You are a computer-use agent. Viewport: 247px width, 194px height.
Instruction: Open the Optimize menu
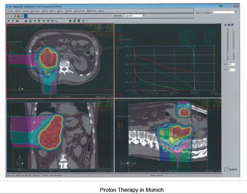pyautogui.click(x=80, y=11)
